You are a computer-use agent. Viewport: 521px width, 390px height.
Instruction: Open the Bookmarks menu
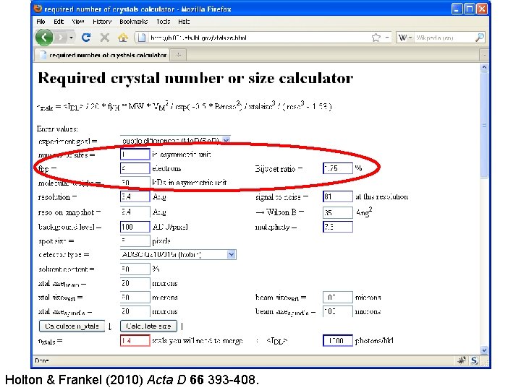(134, 22)
